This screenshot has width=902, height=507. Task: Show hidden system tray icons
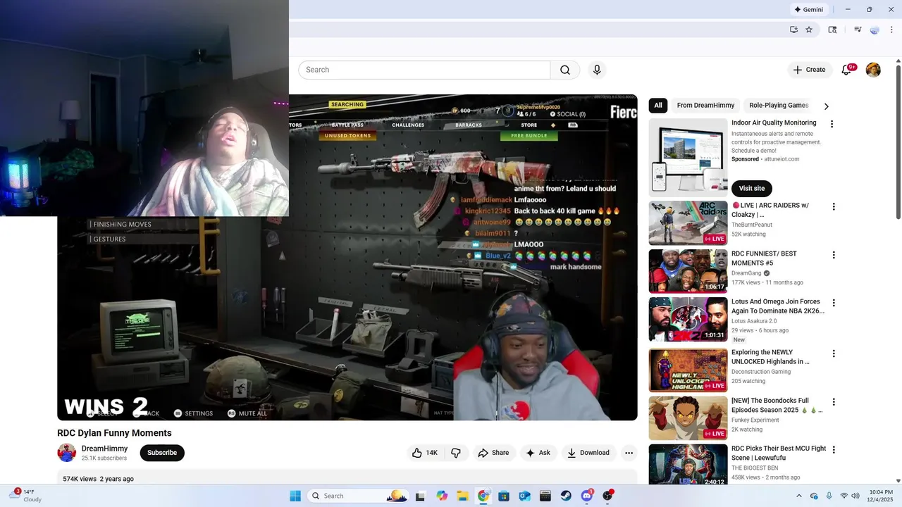coord(798,496)
